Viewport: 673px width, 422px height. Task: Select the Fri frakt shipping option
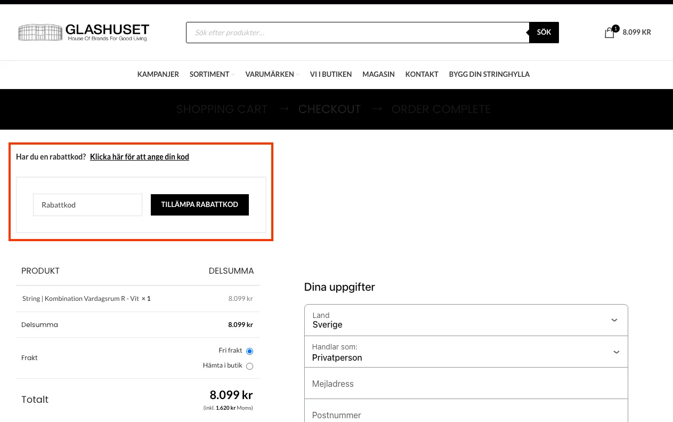pyautogui.click(x=249, y=351)
